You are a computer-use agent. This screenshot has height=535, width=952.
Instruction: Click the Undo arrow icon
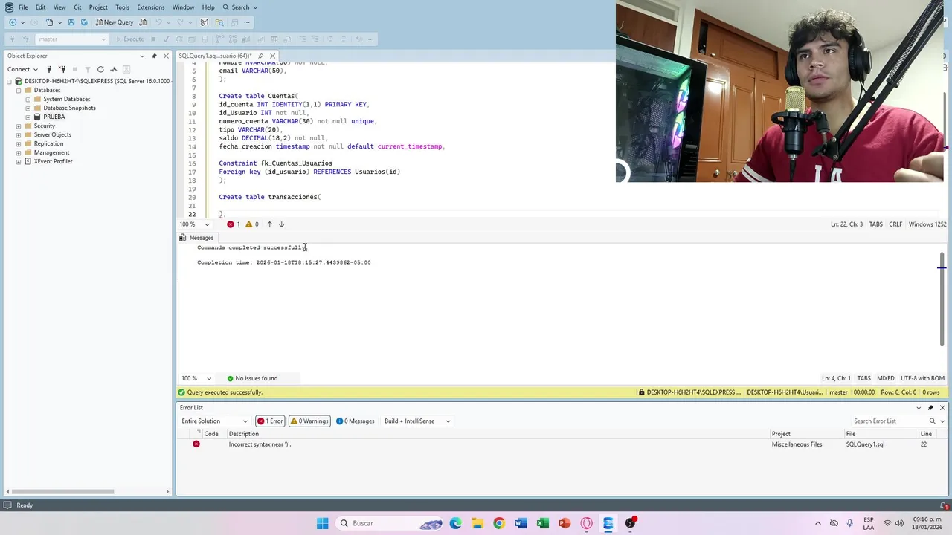[158, 22]
